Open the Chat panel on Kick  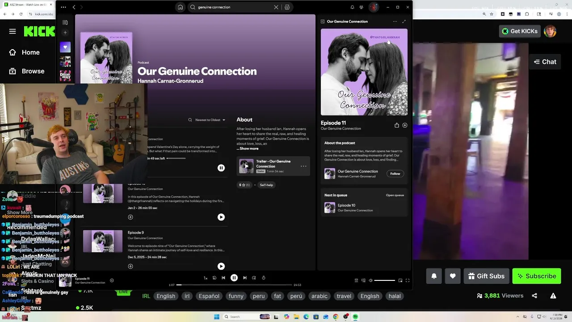point(545,62)
